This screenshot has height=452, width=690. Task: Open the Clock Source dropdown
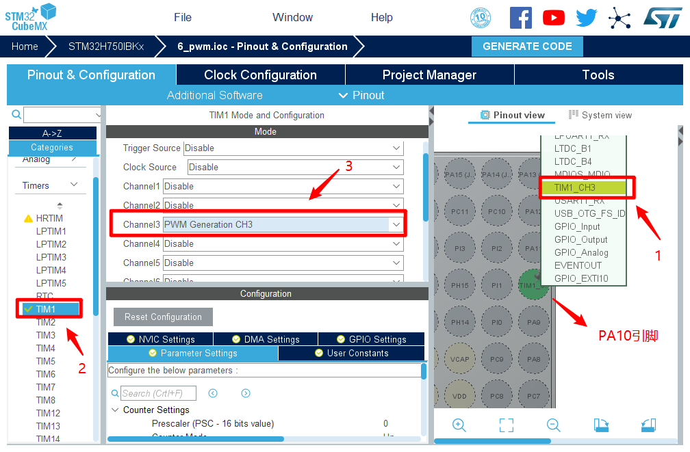tap(396, 167)
